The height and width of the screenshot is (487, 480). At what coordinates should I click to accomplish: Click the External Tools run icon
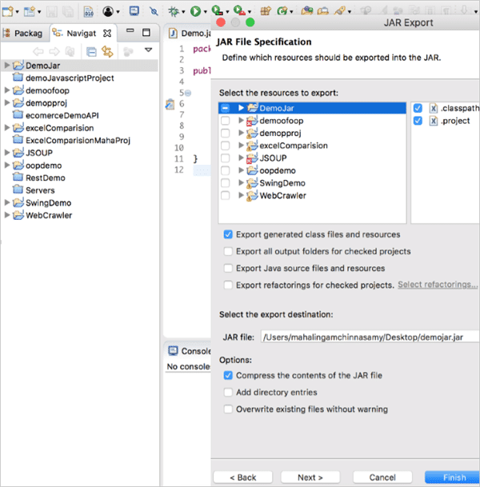[x=239, y=11]
